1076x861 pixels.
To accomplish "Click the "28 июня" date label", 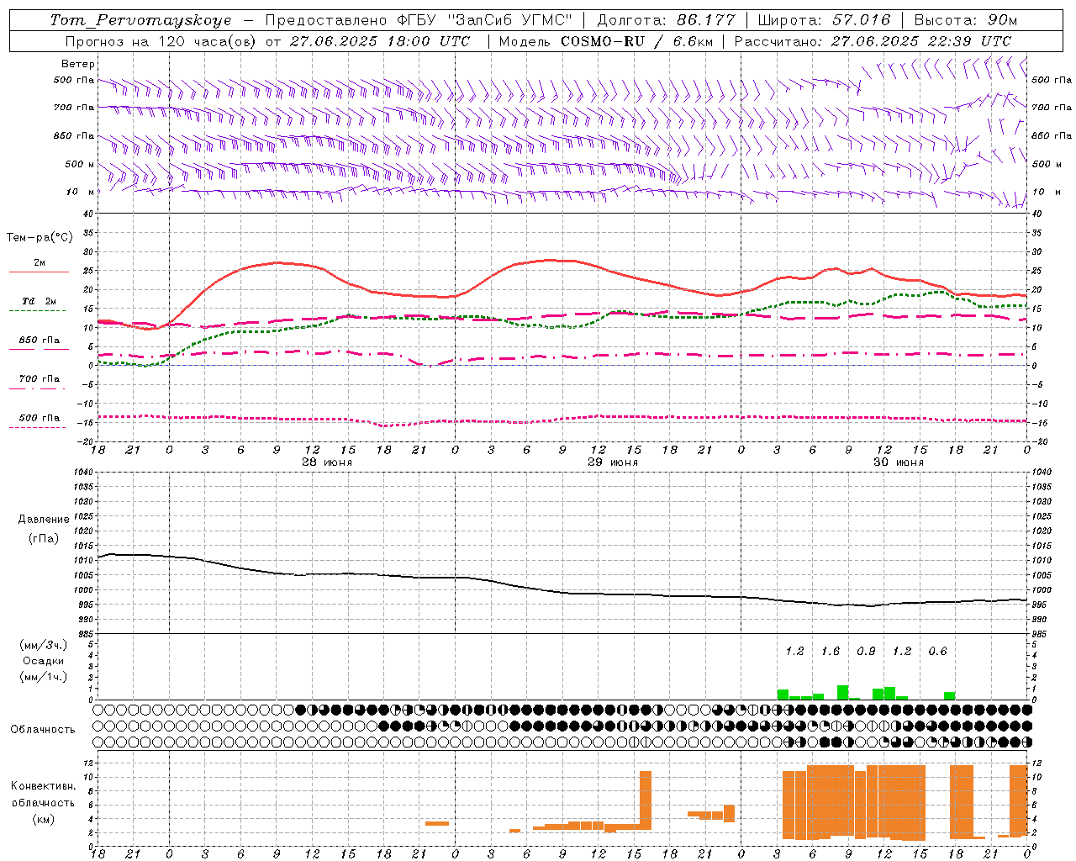I will tap(327, 462).
